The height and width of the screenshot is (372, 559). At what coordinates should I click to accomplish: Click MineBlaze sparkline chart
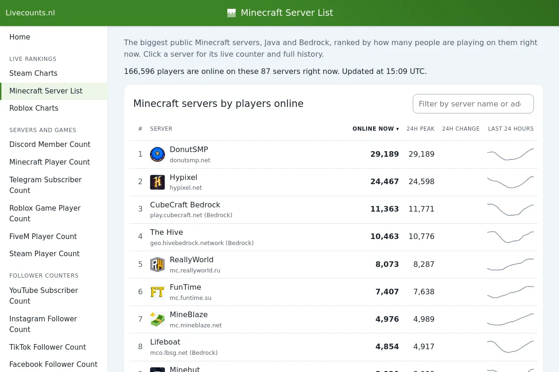pos(511,319)
